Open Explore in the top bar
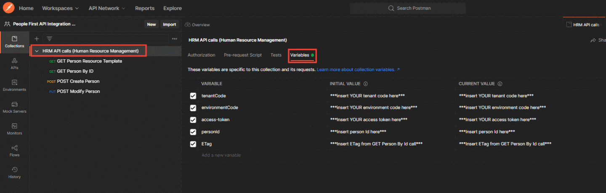This screenshot has height=193, width=606. pyautogui.click(x=173, y=8)
